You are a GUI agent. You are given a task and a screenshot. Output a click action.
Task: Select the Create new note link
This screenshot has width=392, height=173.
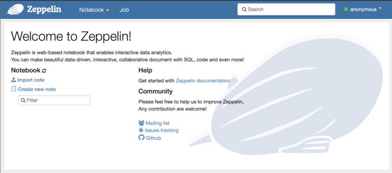[x=37, y=89]
